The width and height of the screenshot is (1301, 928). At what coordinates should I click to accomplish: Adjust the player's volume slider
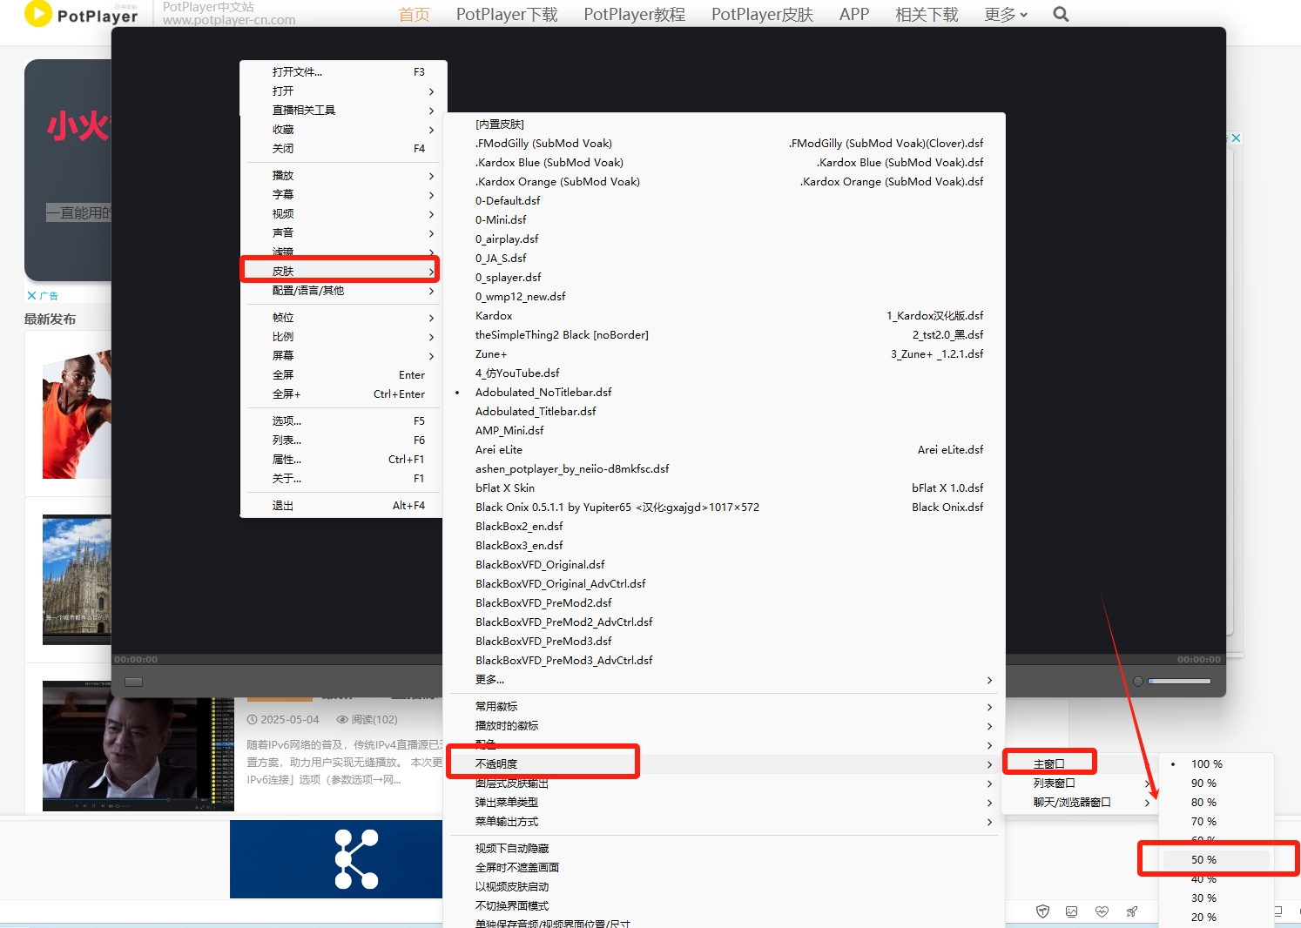coord(1179,682)
